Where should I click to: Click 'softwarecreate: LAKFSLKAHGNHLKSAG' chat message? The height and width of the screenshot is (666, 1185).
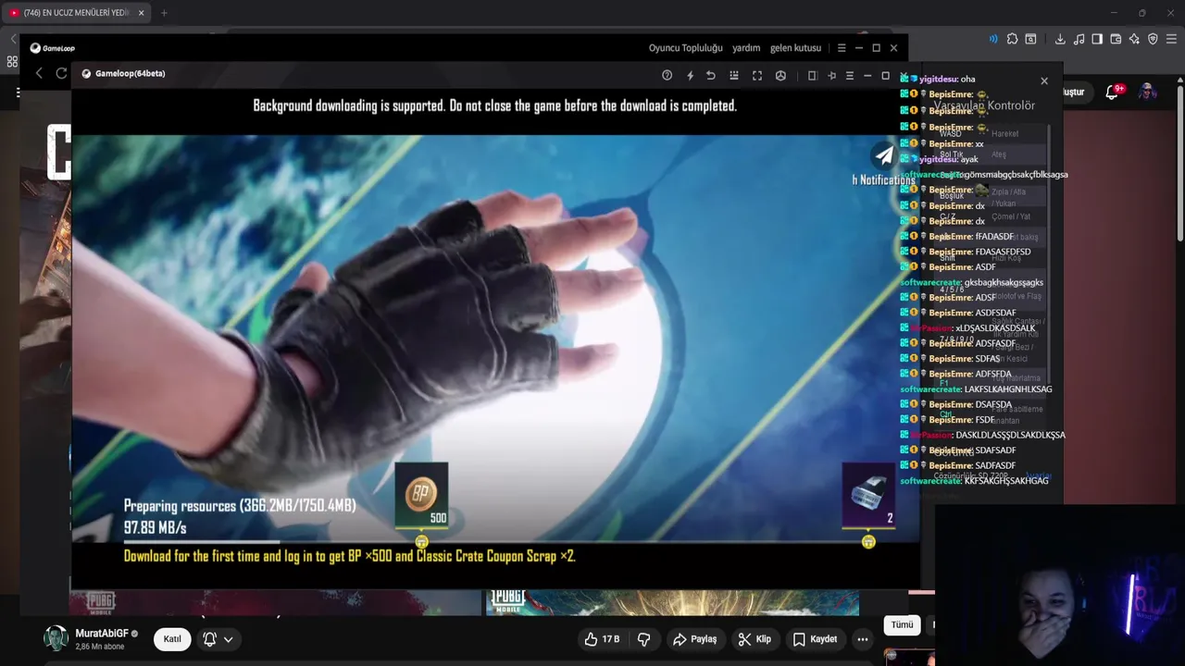(976, 389)
